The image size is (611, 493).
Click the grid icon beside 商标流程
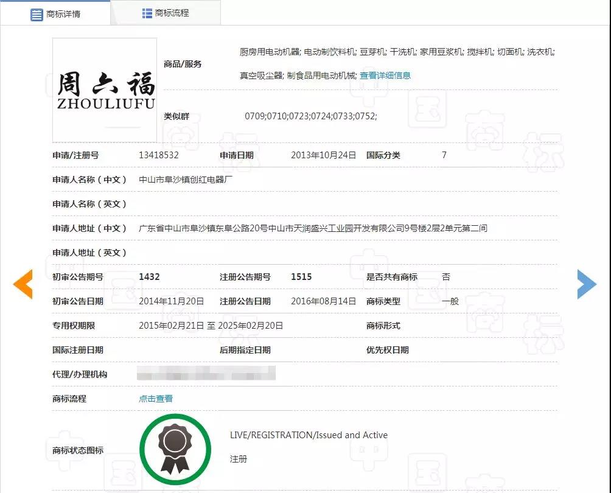(147, 13)
